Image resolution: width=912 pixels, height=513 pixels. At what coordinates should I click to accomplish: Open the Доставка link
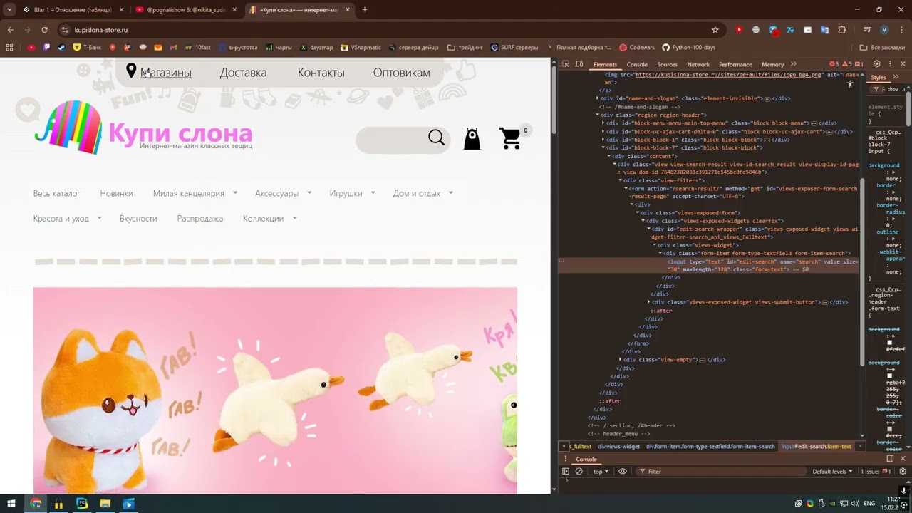click(x=243, y=72)
